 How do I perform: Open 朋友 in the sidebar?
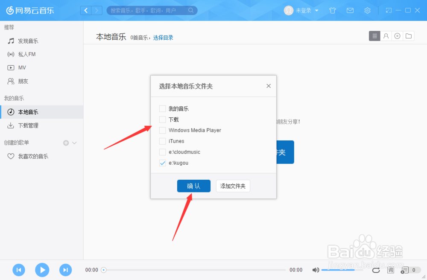pos(41,81)
